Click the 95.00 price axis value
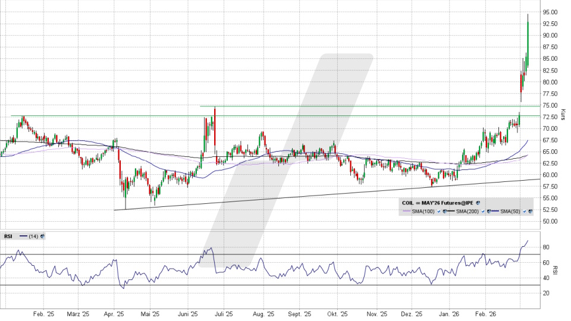This screenshot has height=321, width=571. [550, 12]
